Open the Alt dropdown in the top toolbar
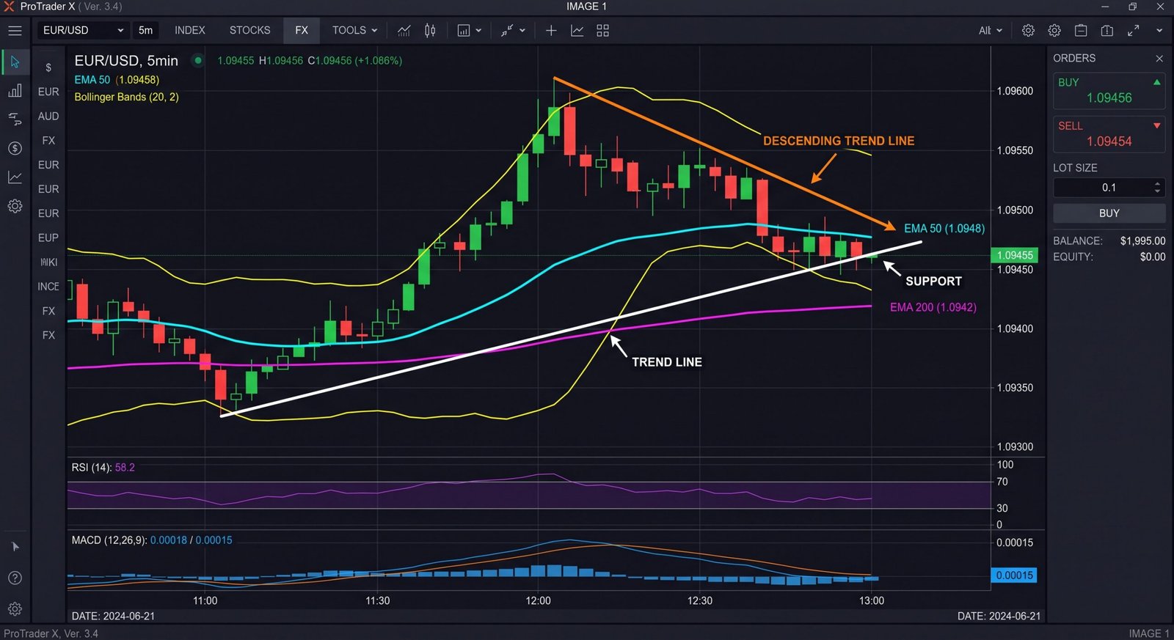Screen dimensions: 1174x640 (x=991, y=31)
